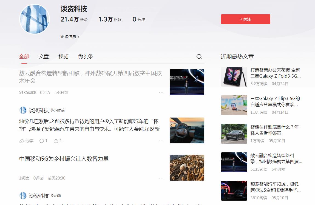Click mushroom thumbnail in feed
The image size is (315, 205).
[187, 168]
